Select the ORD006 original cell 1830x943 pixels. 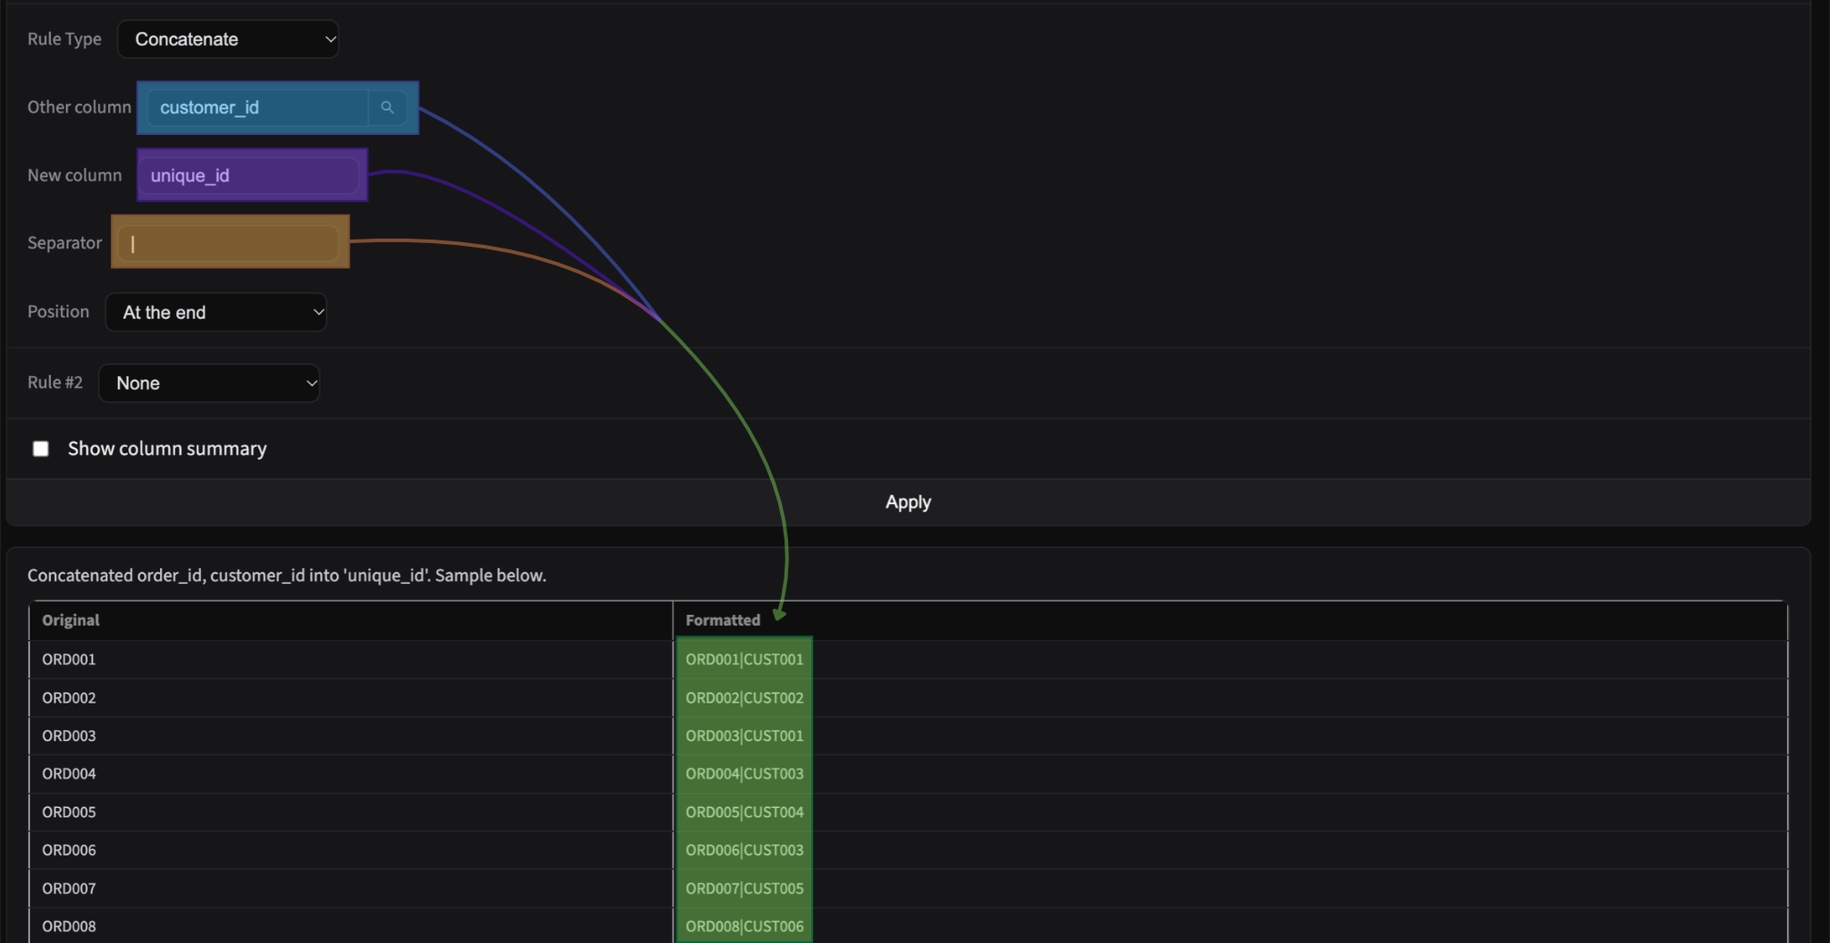click(x=350, y=850)
